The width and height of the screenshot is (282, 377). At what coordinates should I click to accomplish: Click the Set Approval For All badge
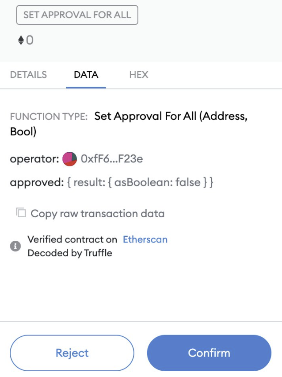(x=77, y=15)
